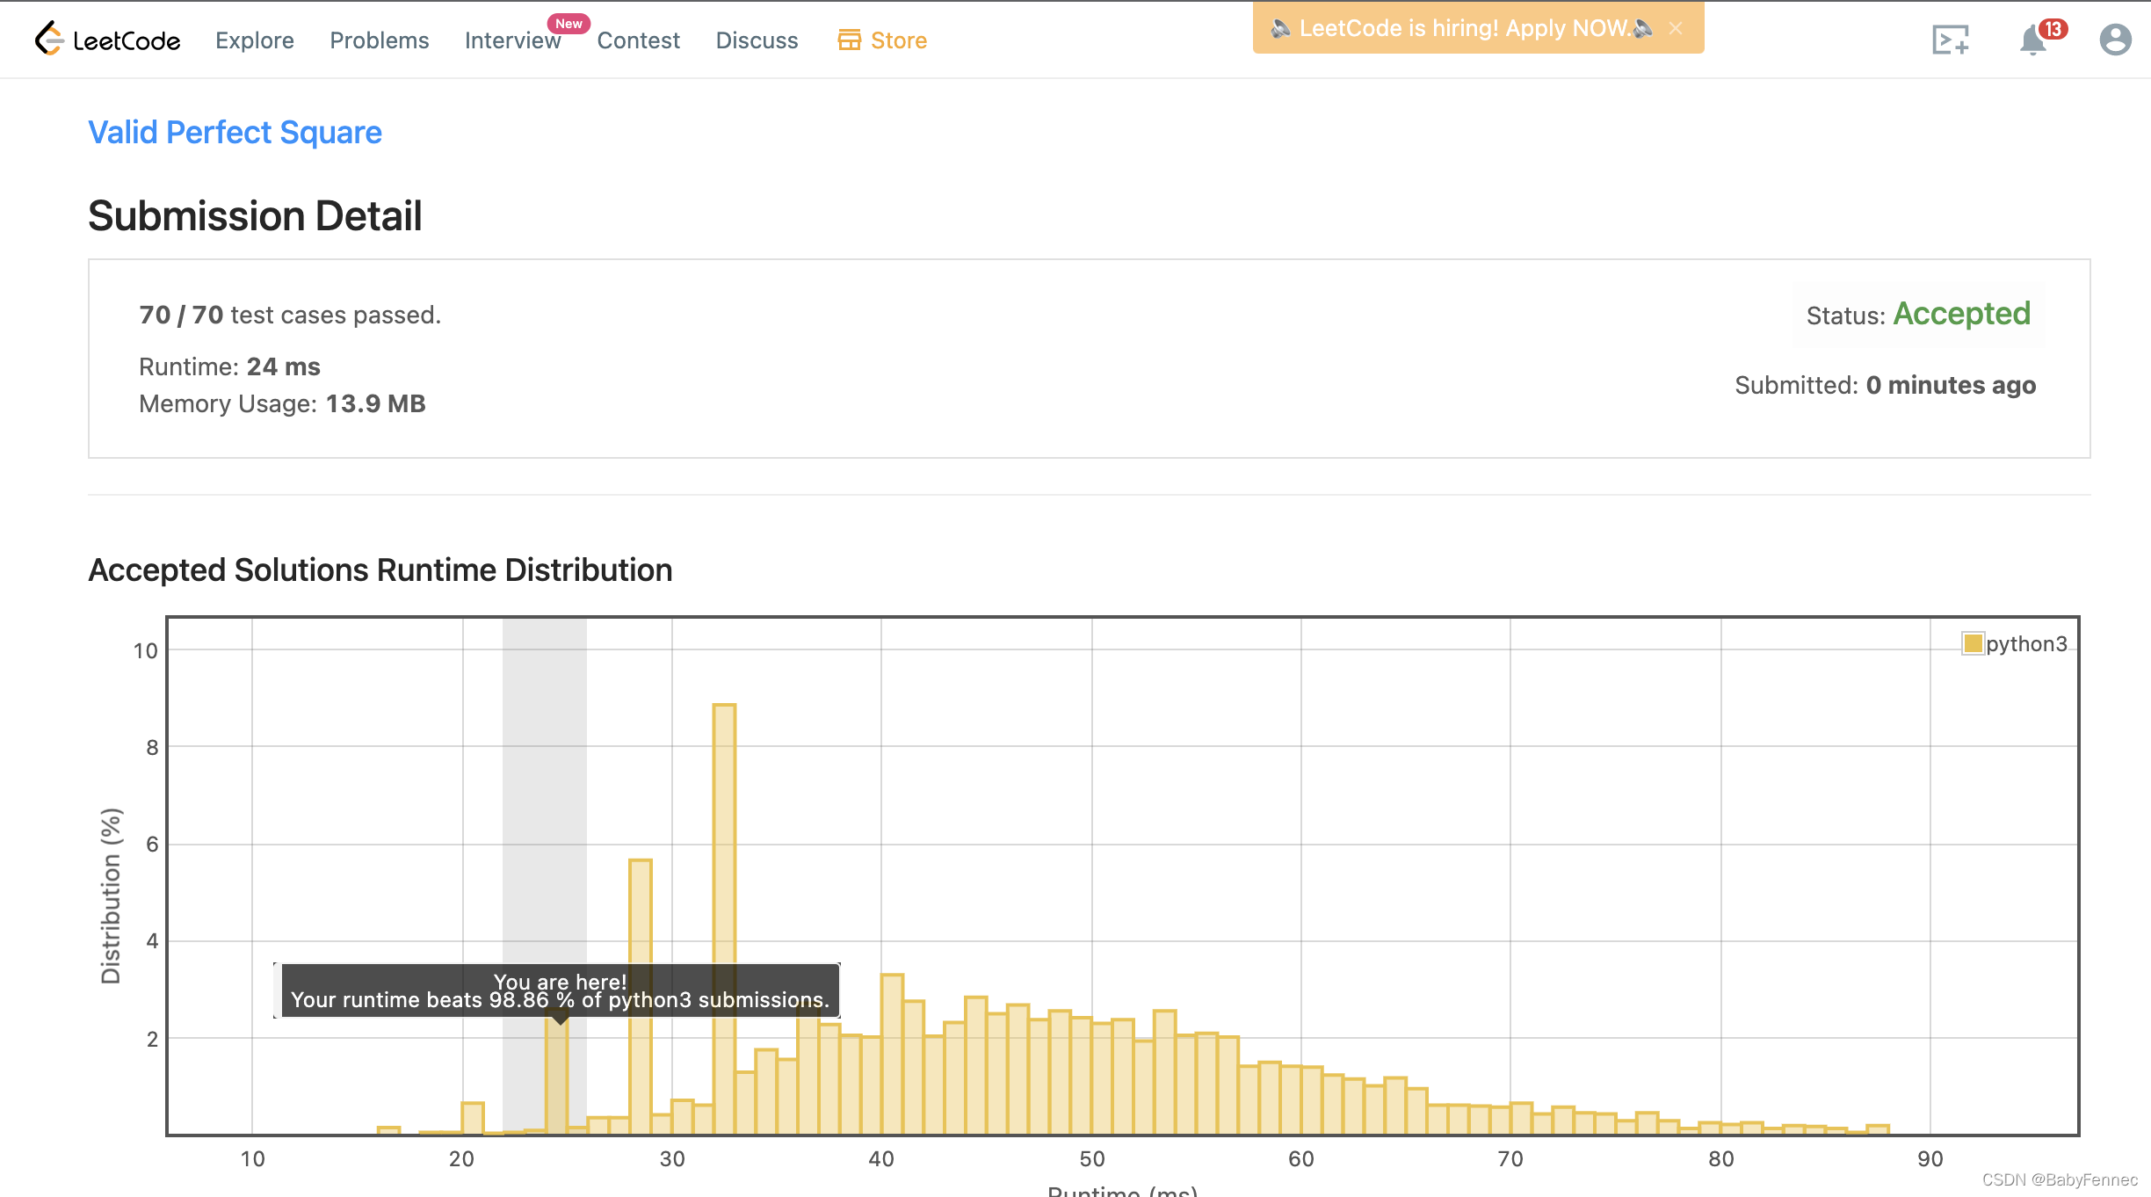Image resolution: width=2151 pixels, height=1197 pixels.
Task: Go to the Problems page
Action: tap(379, 40)
